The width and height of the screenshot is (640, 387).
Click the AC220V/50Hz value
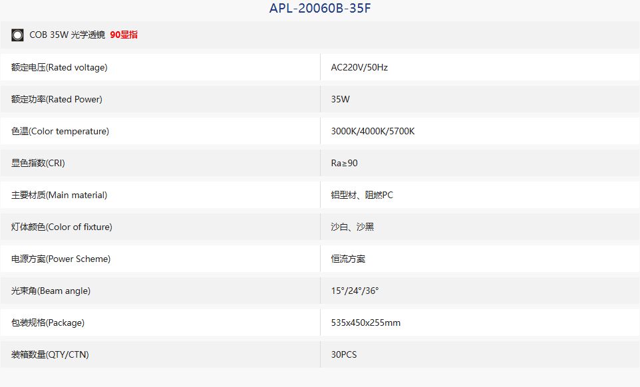point(359,67)
